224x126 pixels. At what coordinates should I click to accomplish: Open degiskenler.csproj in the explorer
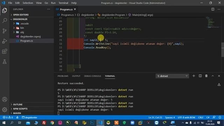point(30,36)
